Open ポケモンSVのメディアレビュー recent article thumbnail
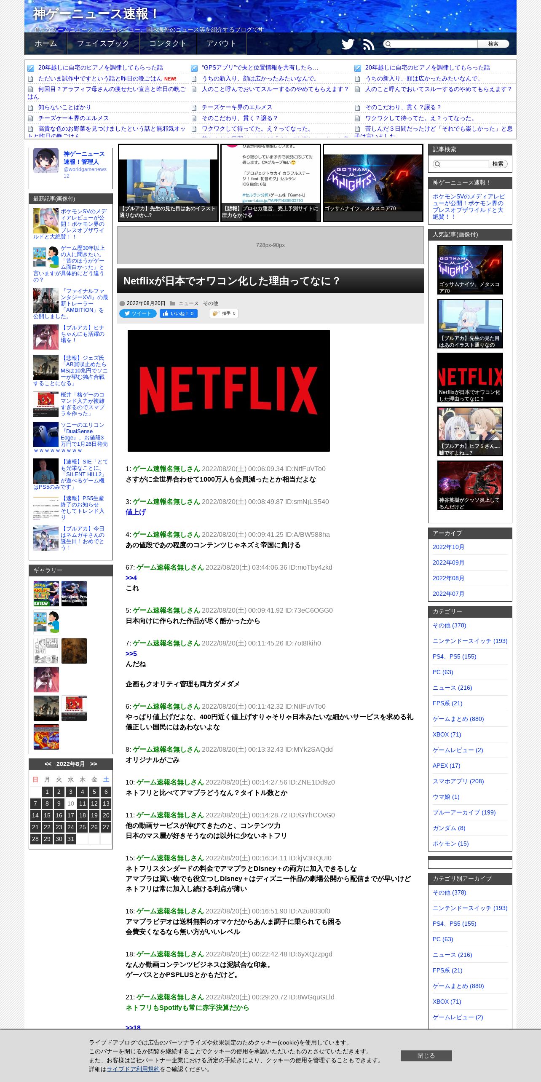The height and width of the screenshot is (1082, 541). pos(46,221)
